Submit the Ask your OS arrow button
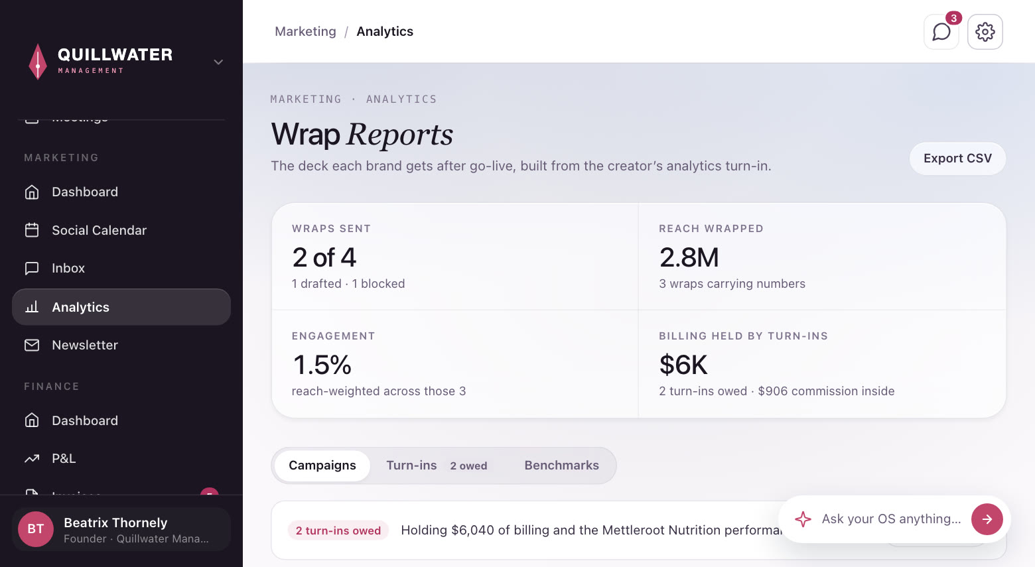 click(x=987, y=519)
